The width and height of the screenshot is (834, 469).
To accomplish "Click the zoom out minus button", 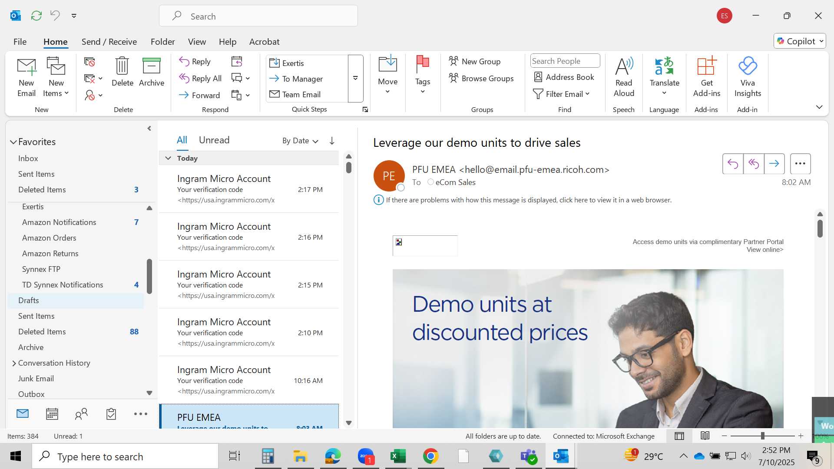I will [x=724, y=436].
